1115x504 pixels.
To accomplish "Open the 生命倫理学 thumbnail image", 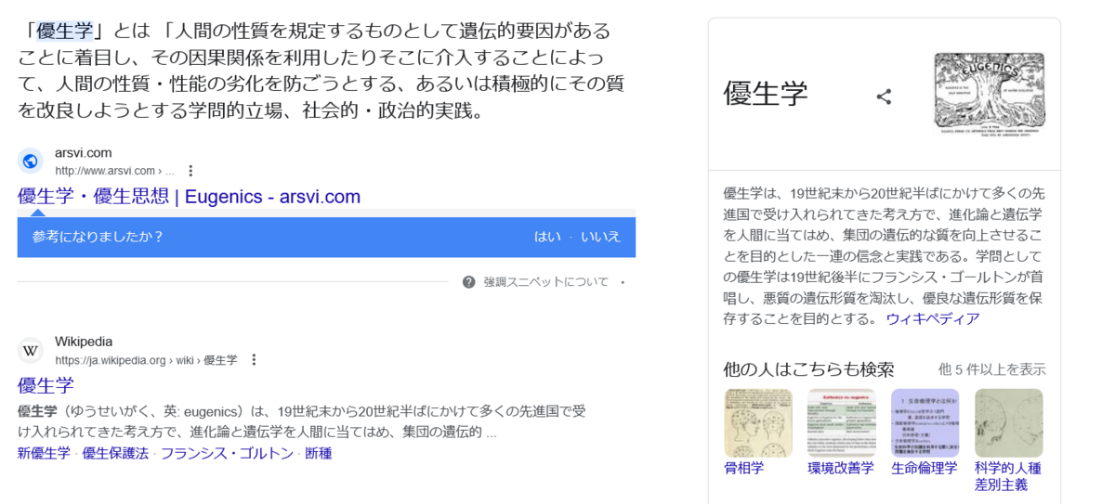I will pyautogui.click(x=925, y=423).
